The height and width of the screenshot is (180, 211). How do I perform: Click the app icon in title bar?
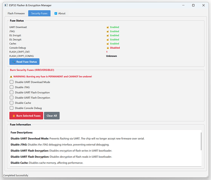click(6, 5)
